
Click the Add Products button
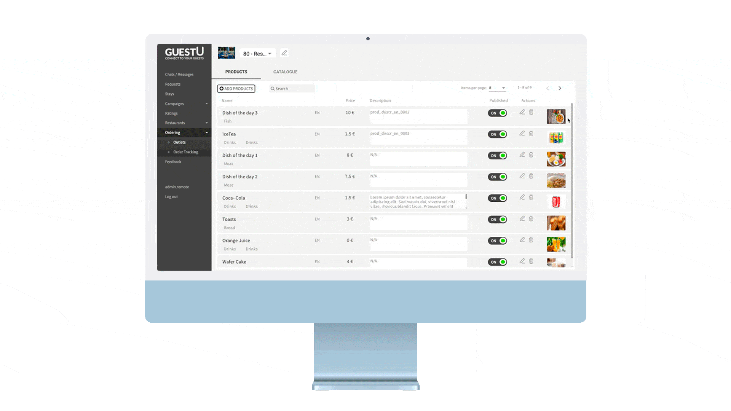236,89
